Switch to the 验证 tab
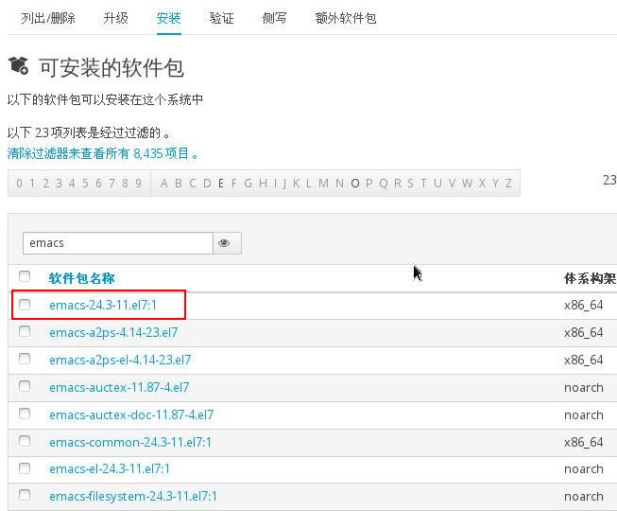The width and height of the screenshot is (617, 511). coord(221,18)
